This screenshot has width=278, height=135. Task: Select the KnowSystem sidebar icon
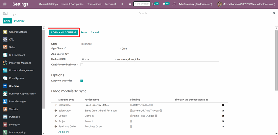[x=5, y=78]
